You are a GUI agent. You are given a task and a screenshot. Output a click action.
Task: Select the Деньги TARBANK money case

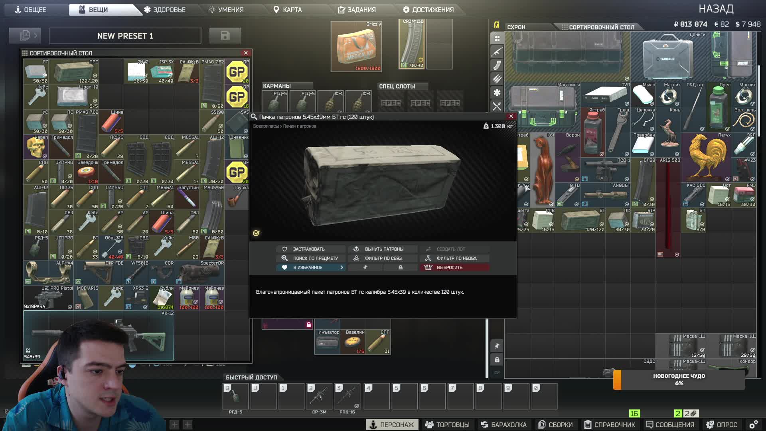point(668,57)
